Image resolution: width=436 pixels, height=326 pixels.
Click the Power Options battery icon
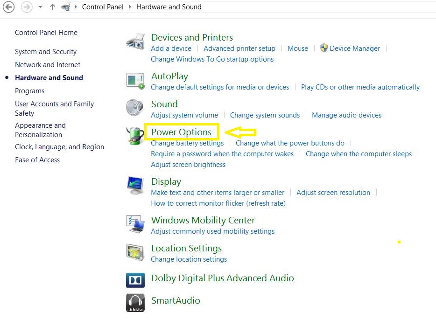[x=135, y=136]
